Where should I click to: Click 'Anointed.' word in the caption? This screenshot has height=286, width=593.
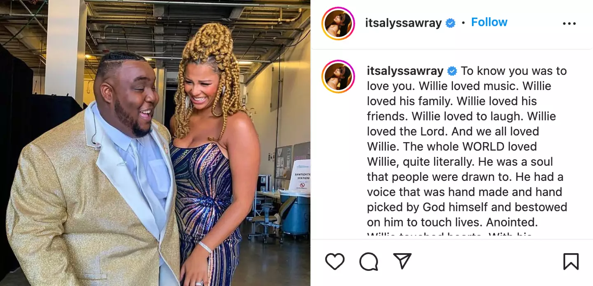pos(512,222)
